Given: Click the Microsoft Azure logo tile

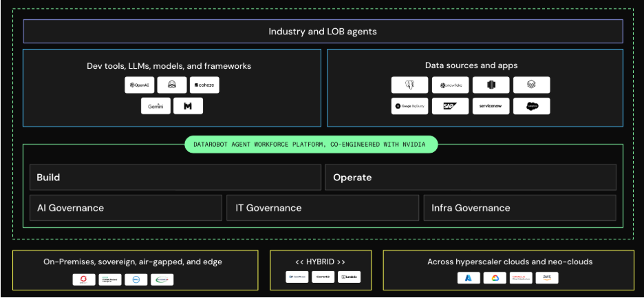Looking at the screenshot, I should 469,278.
